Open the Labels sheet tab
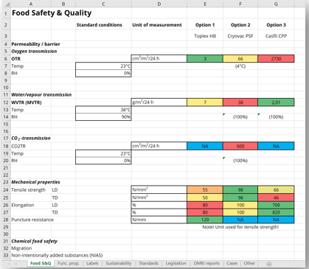This screenshot has width=309, height=269. pos(92,263)
